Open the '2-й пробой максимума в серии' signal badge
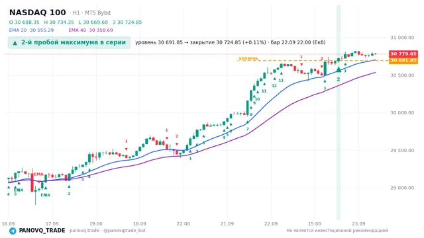Viewport: 424px width, 238px height. [69, 42]
